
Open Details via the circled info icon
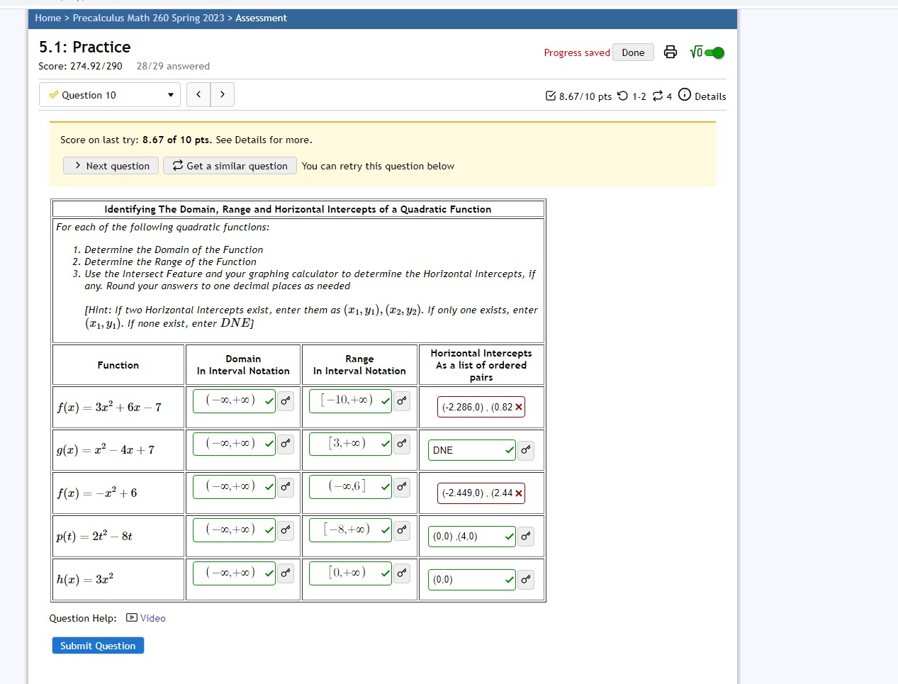tap(684, 96)
